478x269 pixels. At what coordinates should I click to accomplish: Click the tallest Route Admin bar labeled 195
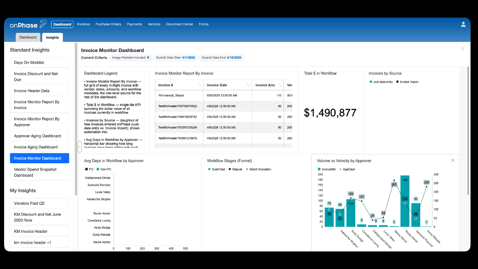coord(405,201)
